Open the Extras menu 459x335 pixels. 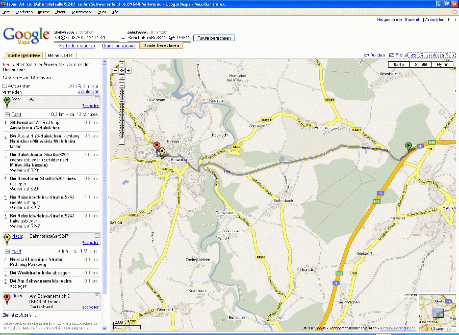pyautogui.click(x=101, y=12)
